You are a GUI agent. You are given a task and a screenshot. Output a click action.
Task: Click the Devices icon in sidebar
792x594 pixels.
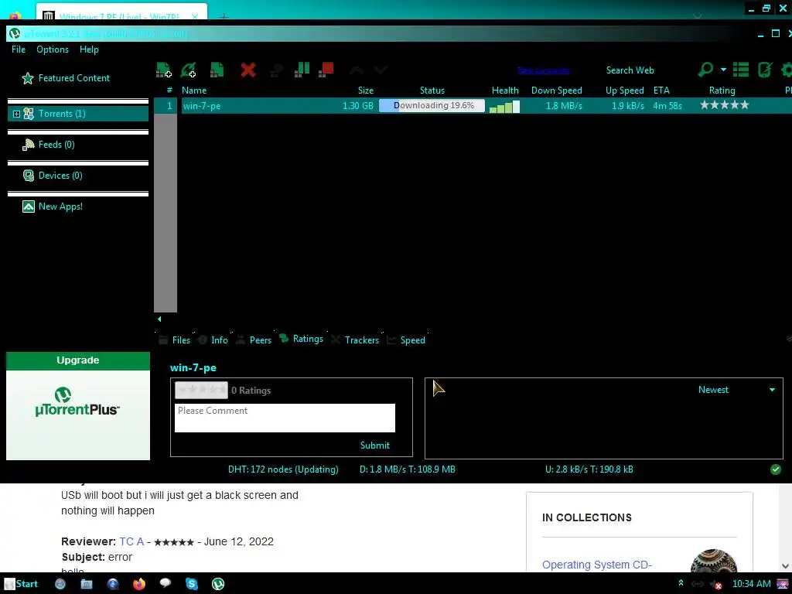tap(29, 176)
